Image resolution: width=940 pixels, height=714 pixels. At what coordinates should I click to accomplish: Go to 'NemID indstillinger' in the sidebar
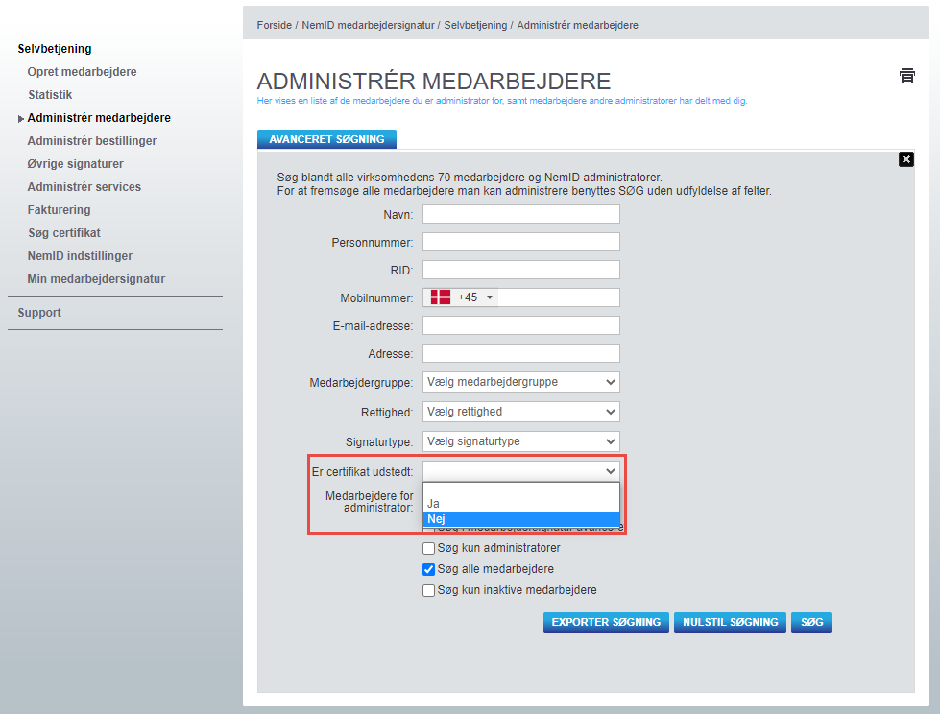point(80,256)
